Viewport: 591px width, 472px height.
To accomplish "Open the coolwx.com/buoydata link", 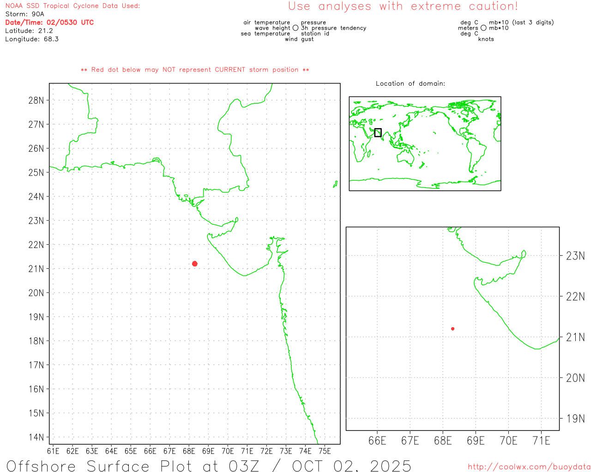I will [x=529, y=467].
